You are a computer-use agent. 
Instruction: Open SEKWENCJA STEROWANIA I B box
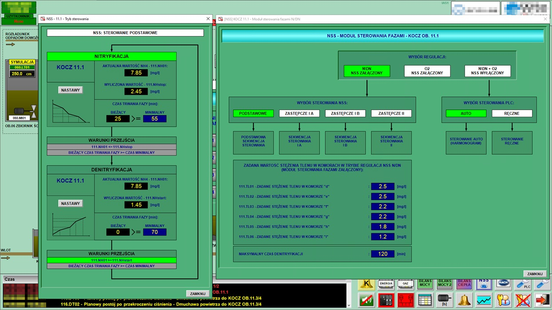(x=345, y=143)
